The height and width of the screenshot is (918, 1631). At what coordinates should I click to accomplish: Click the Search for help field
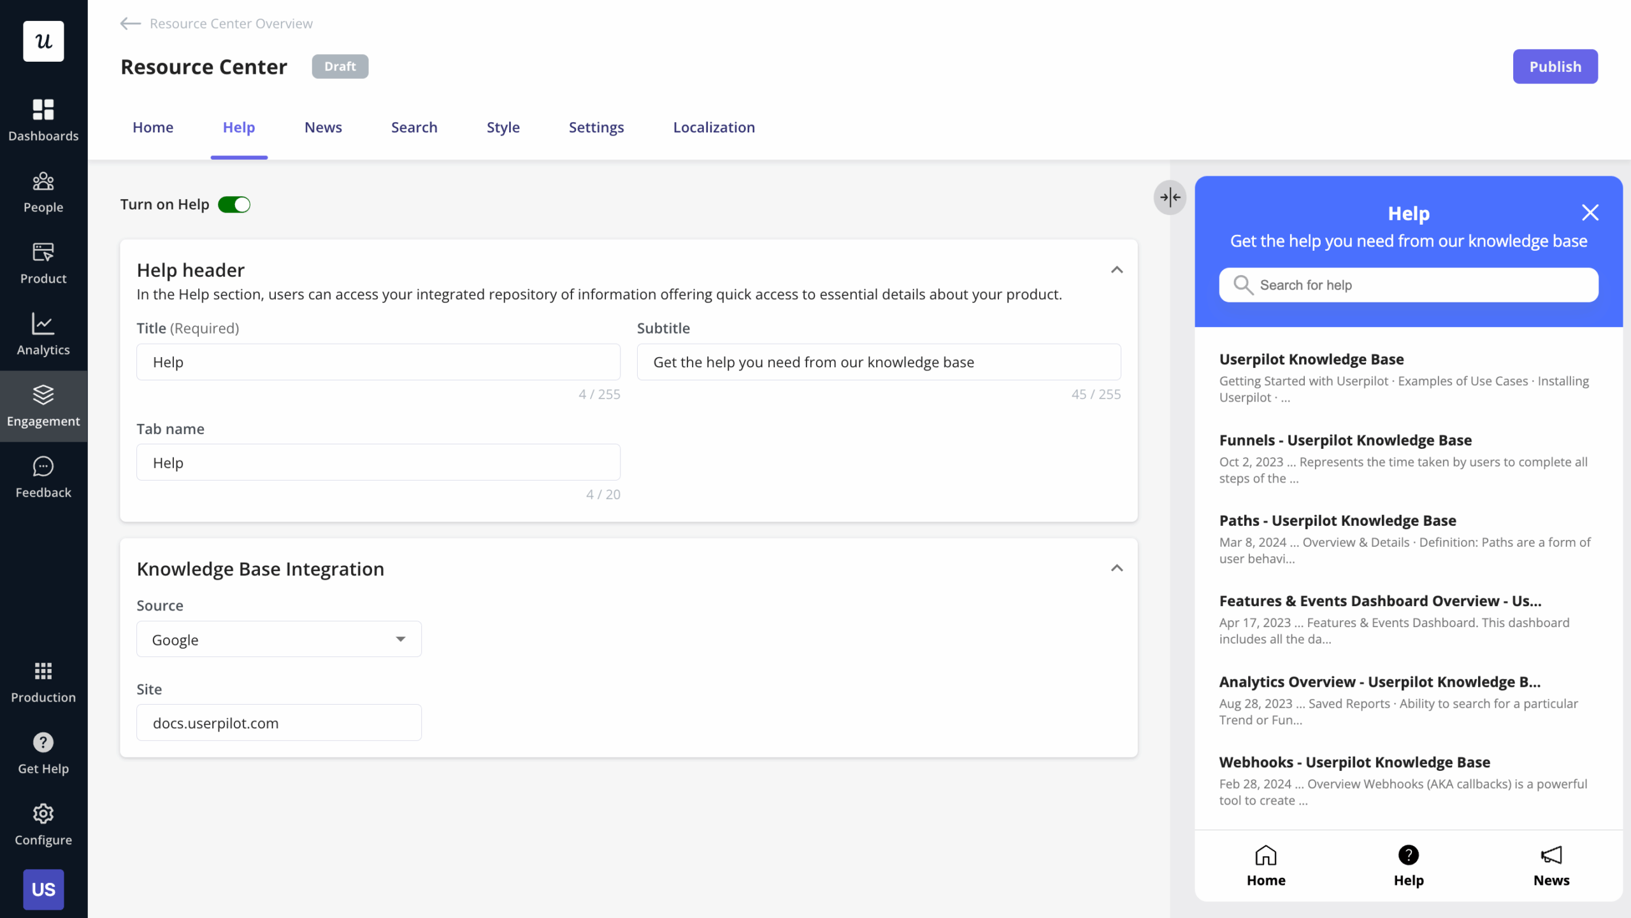point(1408,285)
